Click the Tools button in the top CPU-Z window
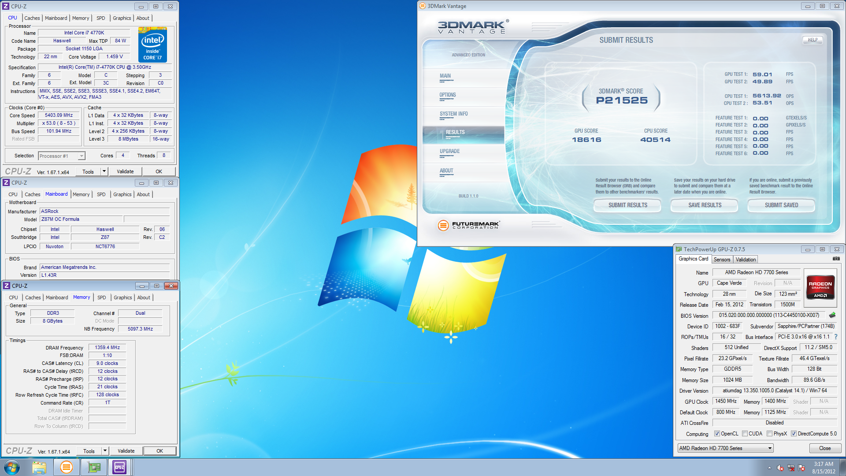This screenshot has height=476, width=846. [88, 171]
